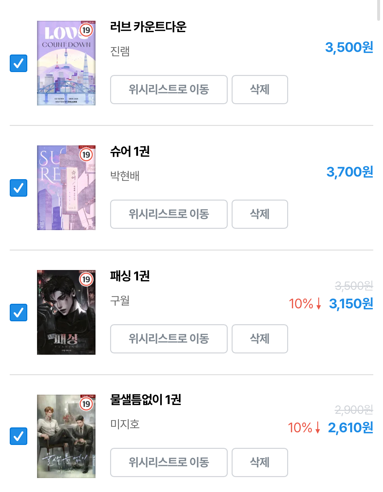
Task: Open the 물샐틈없이 book cover thumbnail
Action: (66, 436)
